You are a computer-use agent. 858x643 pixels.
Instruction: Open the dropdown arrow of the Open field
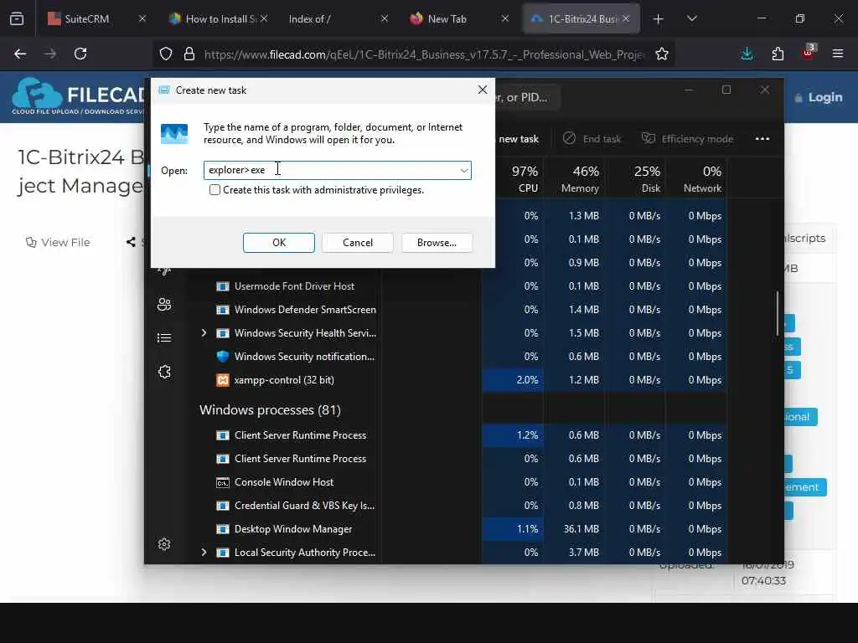[x=463, y=170]
